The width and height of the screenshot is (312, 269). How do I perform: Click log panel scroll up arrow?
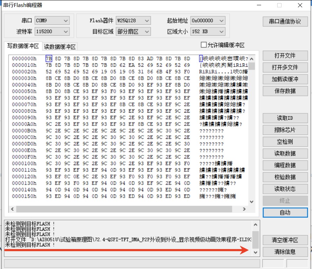[256, 225]
